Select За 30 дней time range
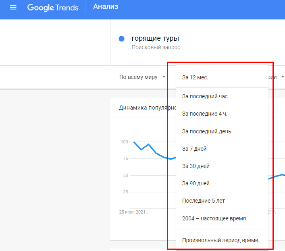This screenshot has width=285, height=251. (x=196, y=166)
